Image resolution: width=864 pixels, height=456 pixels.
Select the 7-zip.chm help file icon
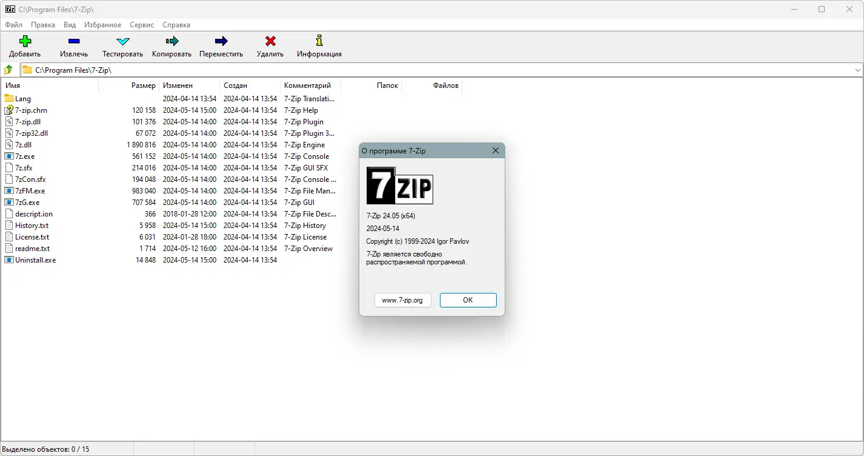tap(9, 110)
